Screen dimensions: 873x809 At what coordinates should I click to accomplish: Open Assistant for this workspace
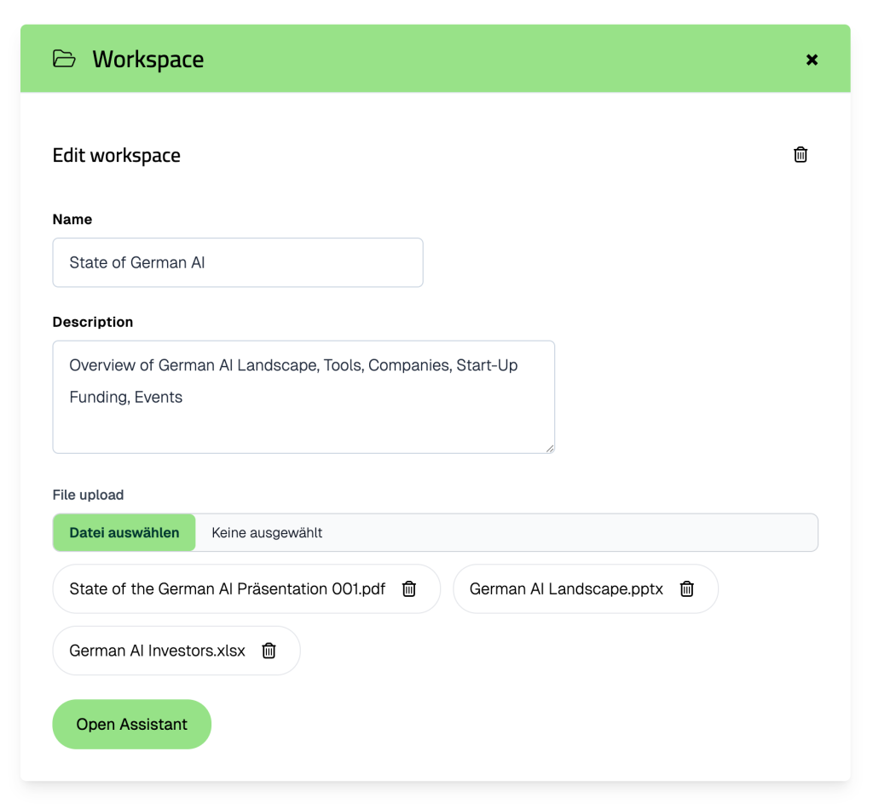[x=131, y=724]
